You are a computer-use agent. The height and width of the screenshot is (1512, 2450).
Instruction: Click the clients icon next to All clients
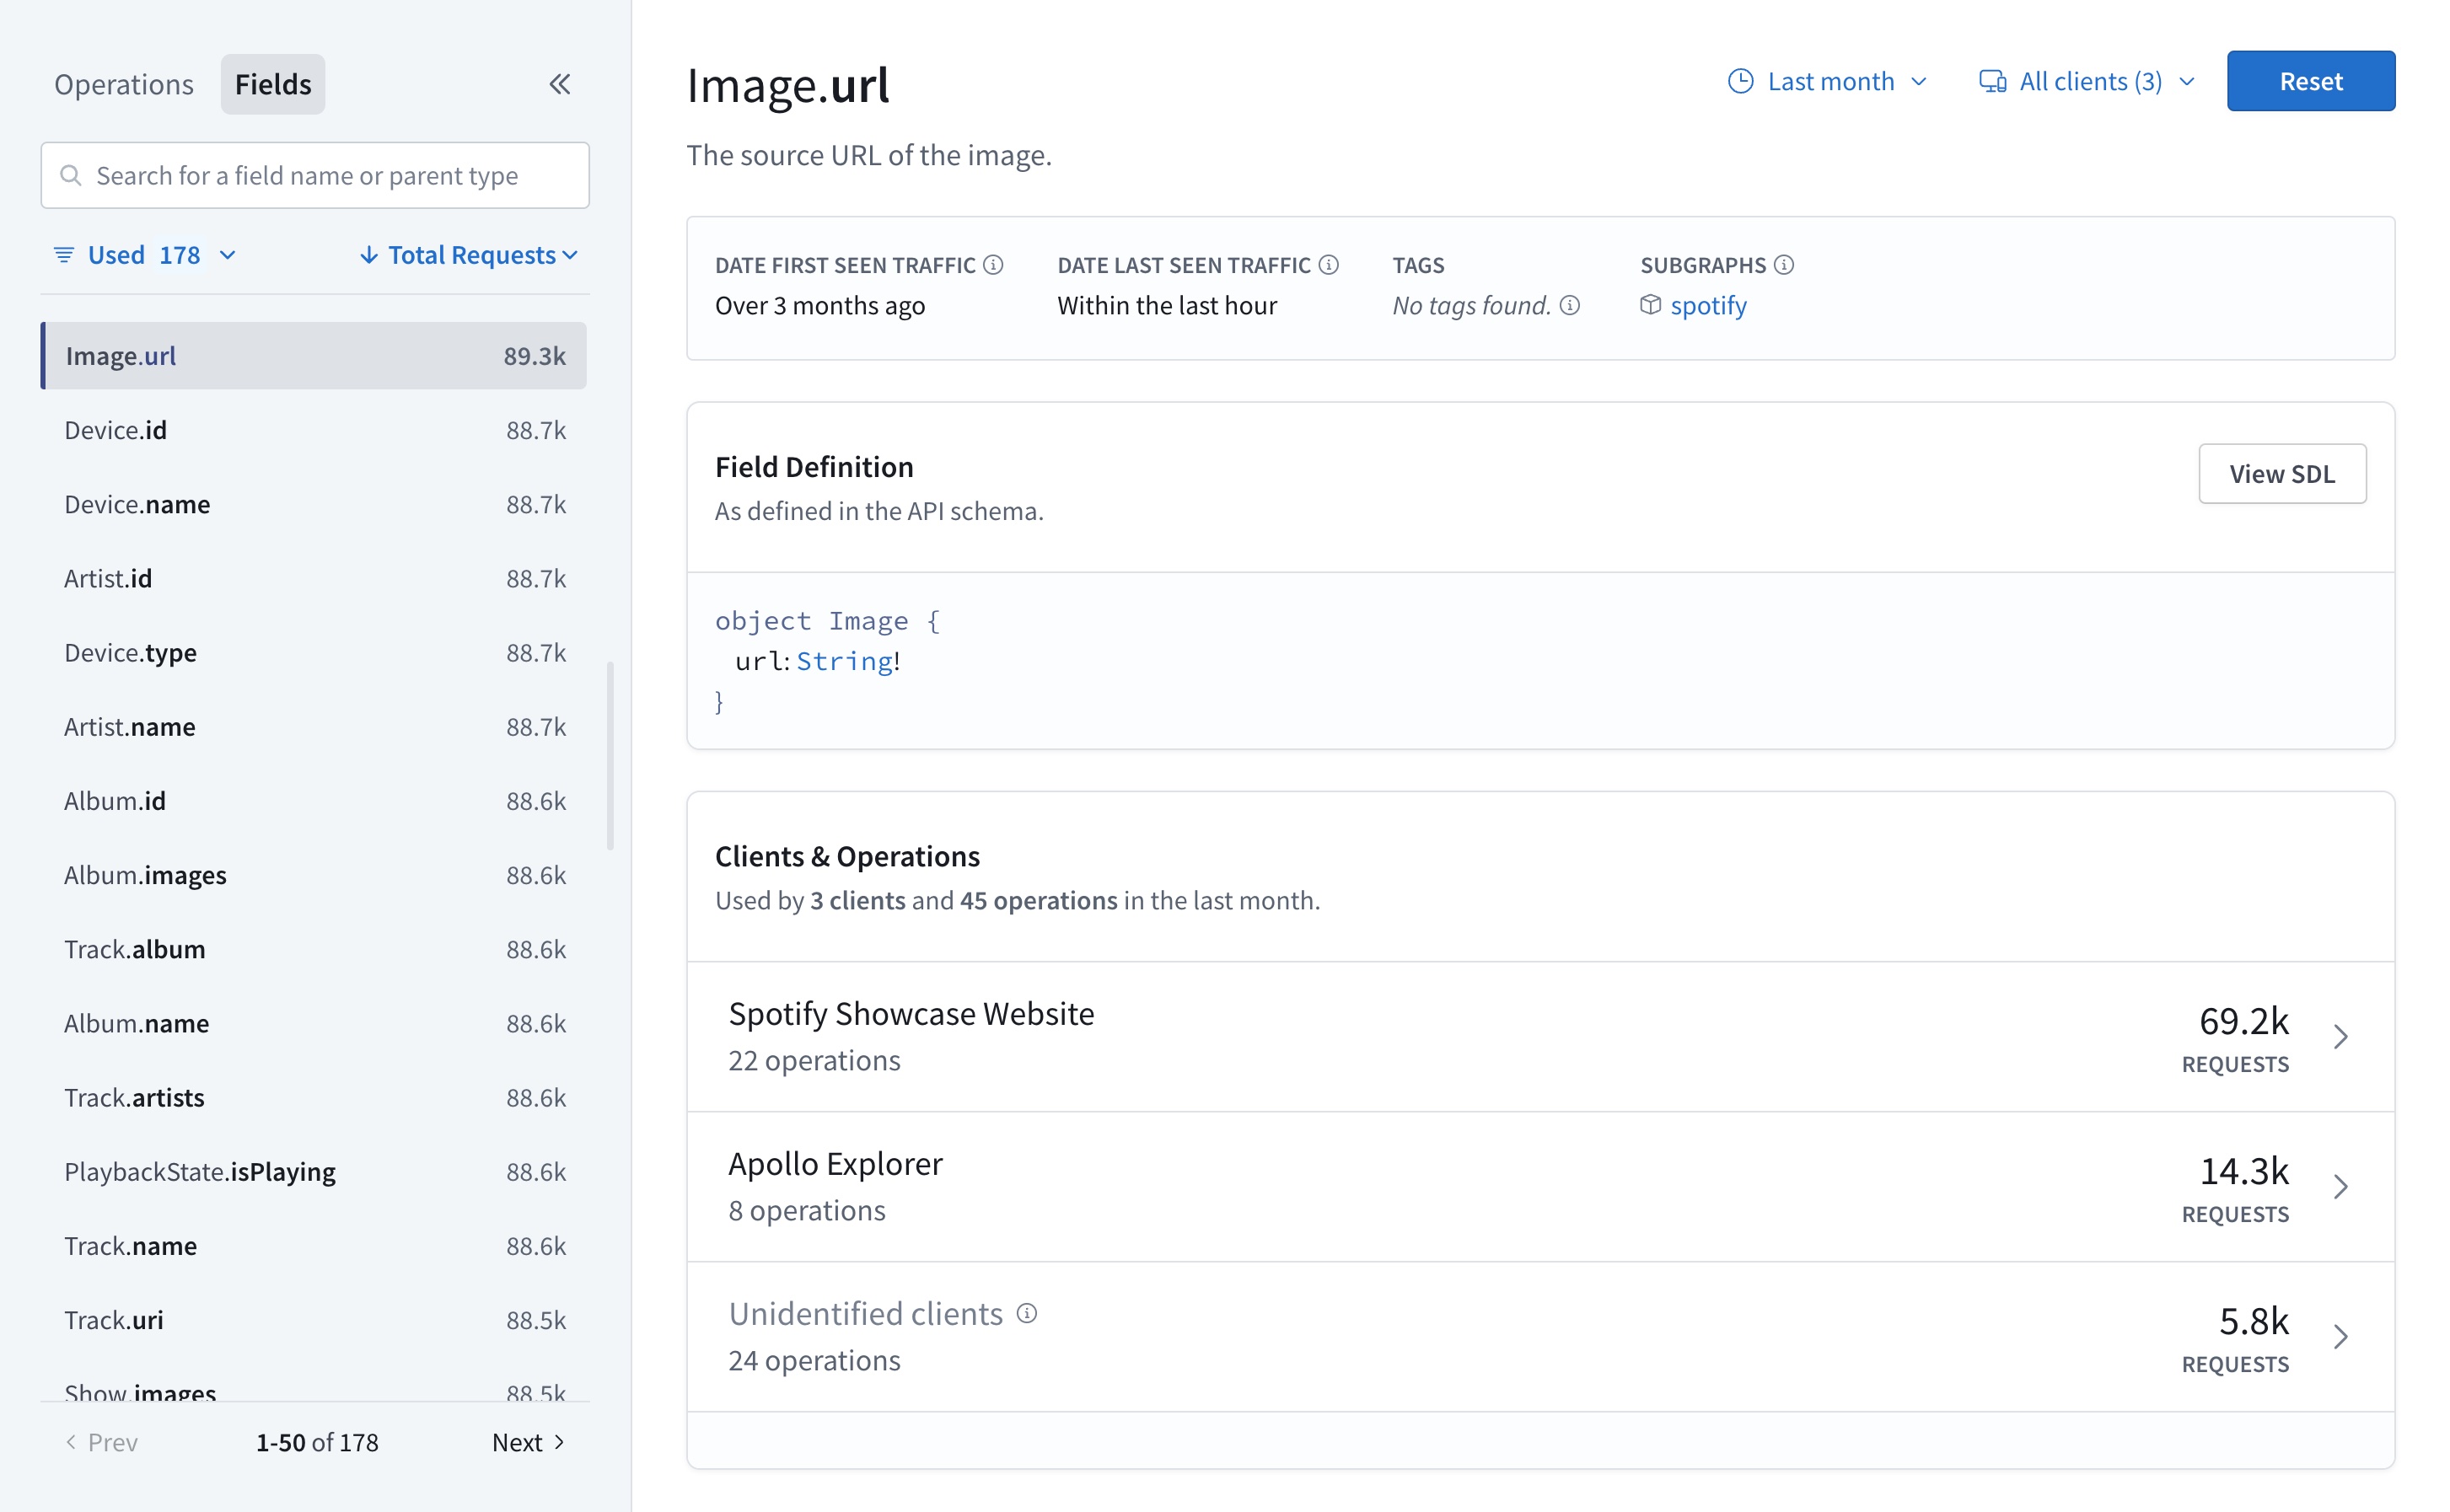click(1992, 81)
